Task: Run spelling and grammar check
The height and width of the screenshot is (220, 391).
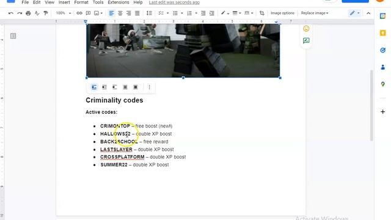Action: click(37, 13)
